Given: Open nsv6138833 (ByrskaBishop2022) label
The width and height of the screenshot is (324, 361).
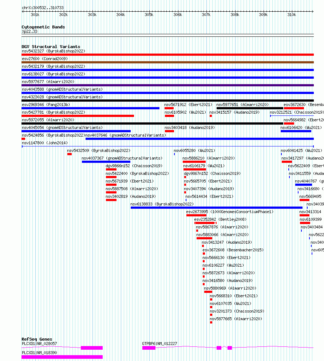Looking at the screenshot, I should click(162, 204).
